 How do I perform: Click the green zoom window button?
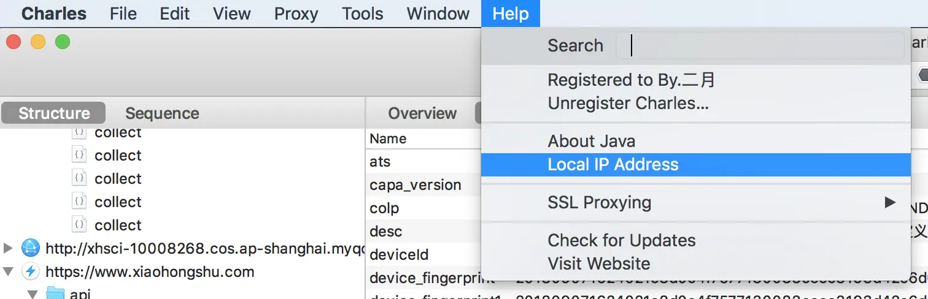[x=63, y=42]
